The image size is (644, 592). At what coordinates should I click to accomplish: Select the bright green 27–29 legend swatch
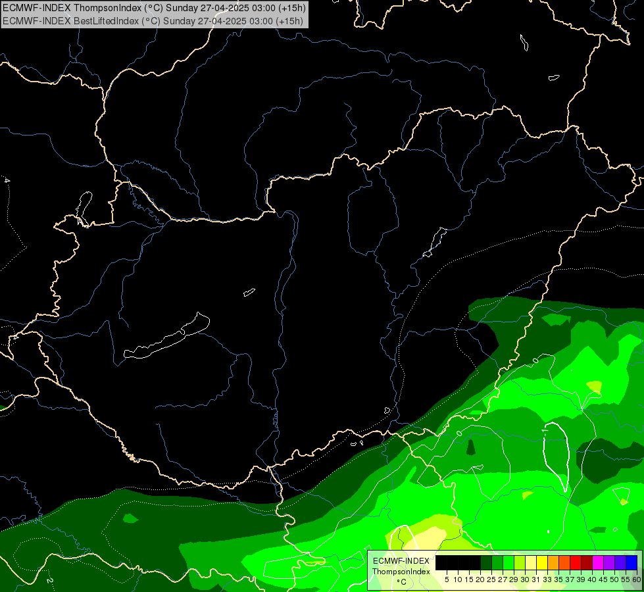click(x=508, y=562)
